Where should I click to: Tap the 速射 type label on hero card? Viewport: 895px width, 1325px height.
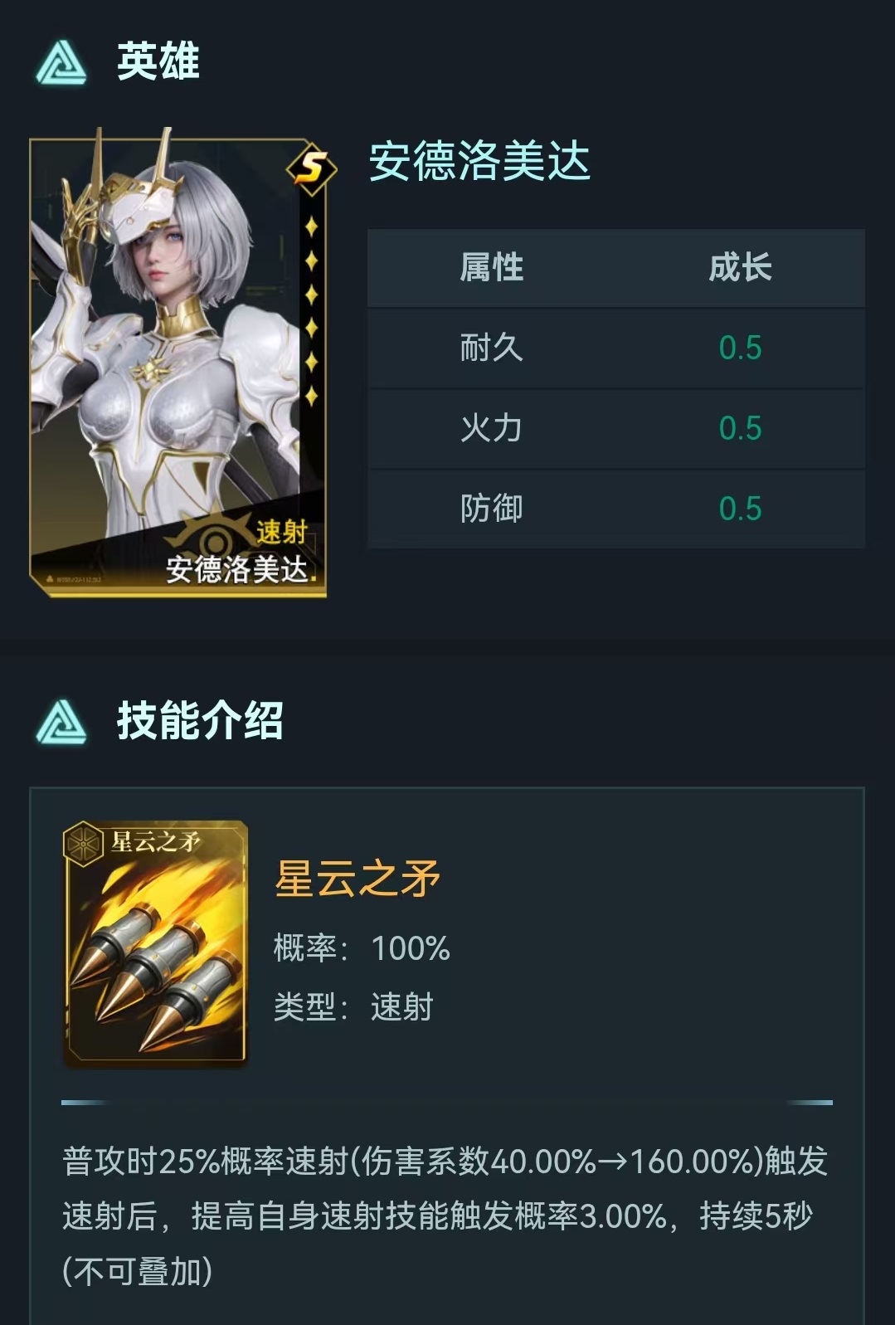click(x=281, y=531)
